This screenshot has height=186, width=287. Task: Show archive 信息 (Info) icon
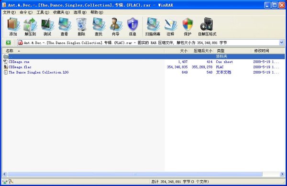pyautogui.click(x=132, y=27)
